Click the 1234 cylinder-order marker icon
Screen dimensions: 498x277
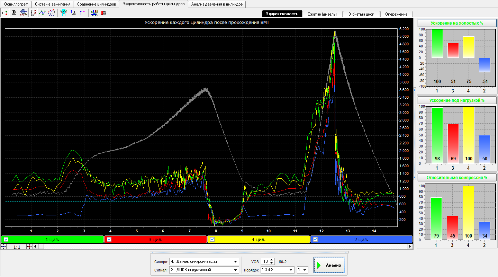pyautogui.click(x=73, y=13)
